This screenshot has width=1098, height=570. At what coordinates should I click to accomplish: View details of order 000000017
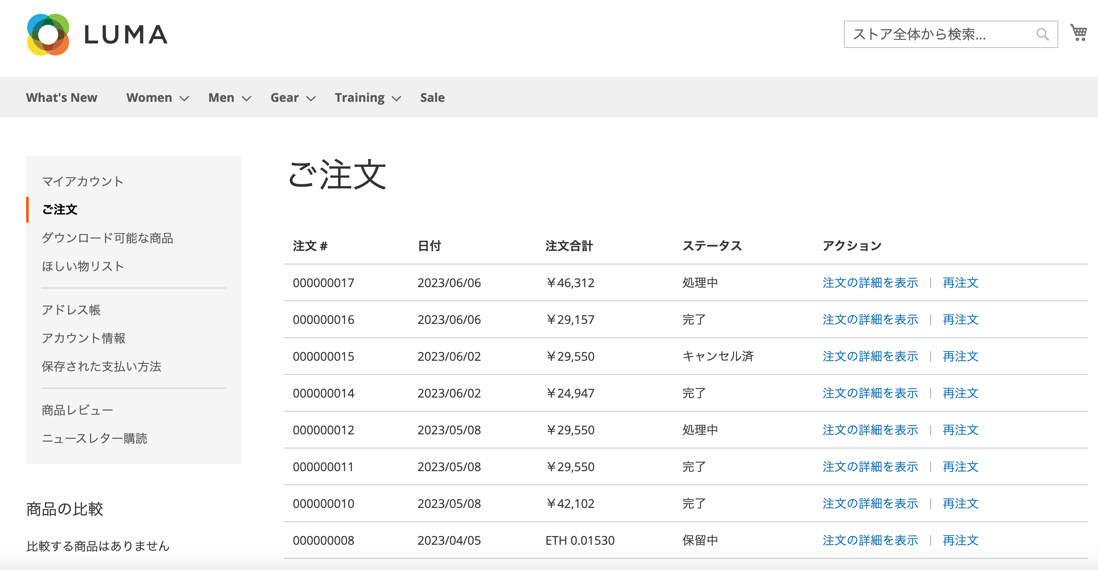tap(870, 282)
